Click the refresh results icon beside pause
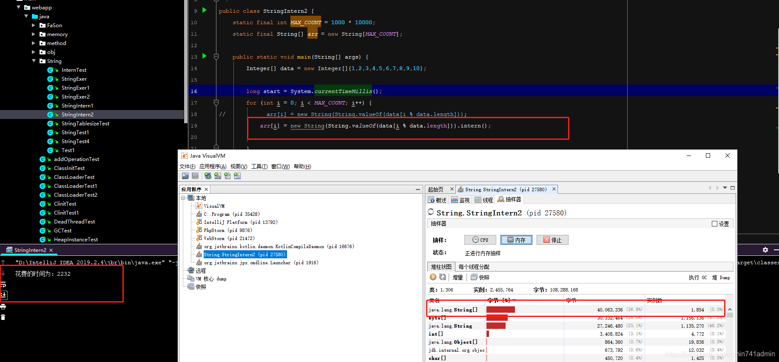The width and height of the screenshot is (779, 362). (443, 277)
